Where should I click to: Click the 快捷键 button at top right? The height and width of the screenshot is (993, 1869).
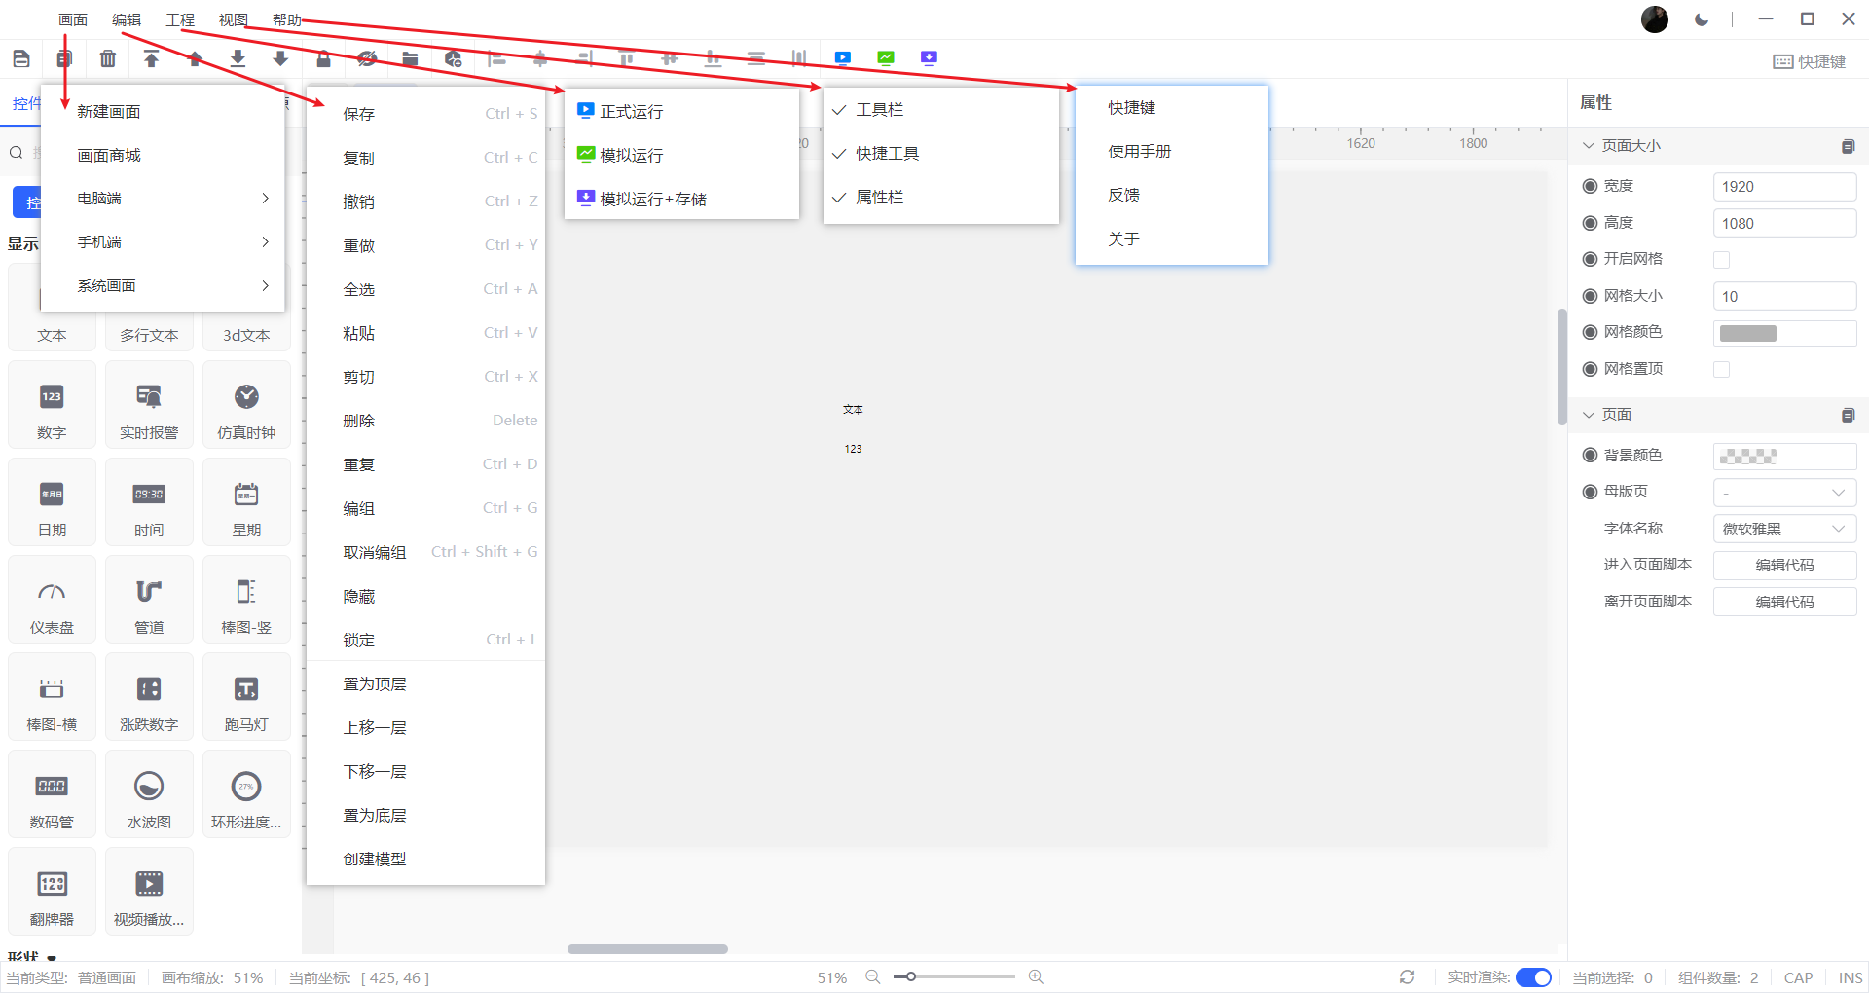point(1810,61)
